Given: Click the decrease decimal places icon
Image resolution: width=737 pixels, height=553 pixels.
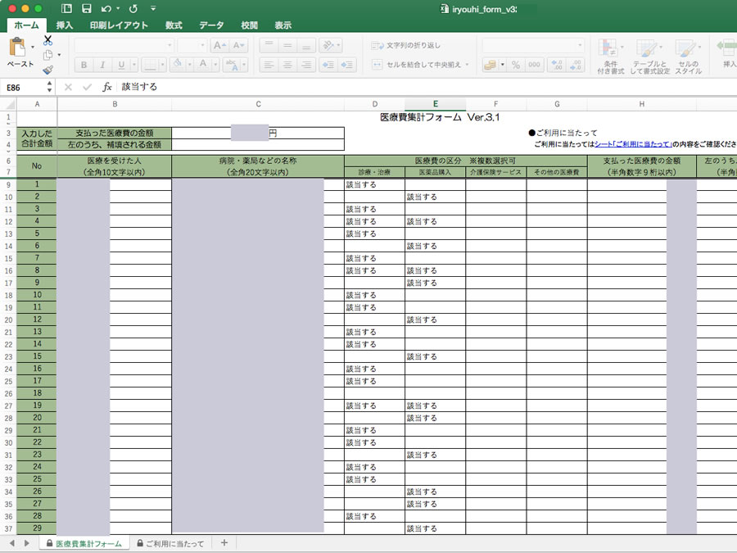Looking at the screenshot, I should coord(576,65).
